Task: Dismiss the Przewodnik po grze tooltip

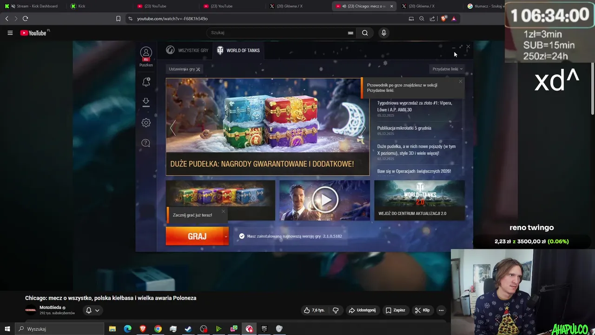Action: (461, 81)
